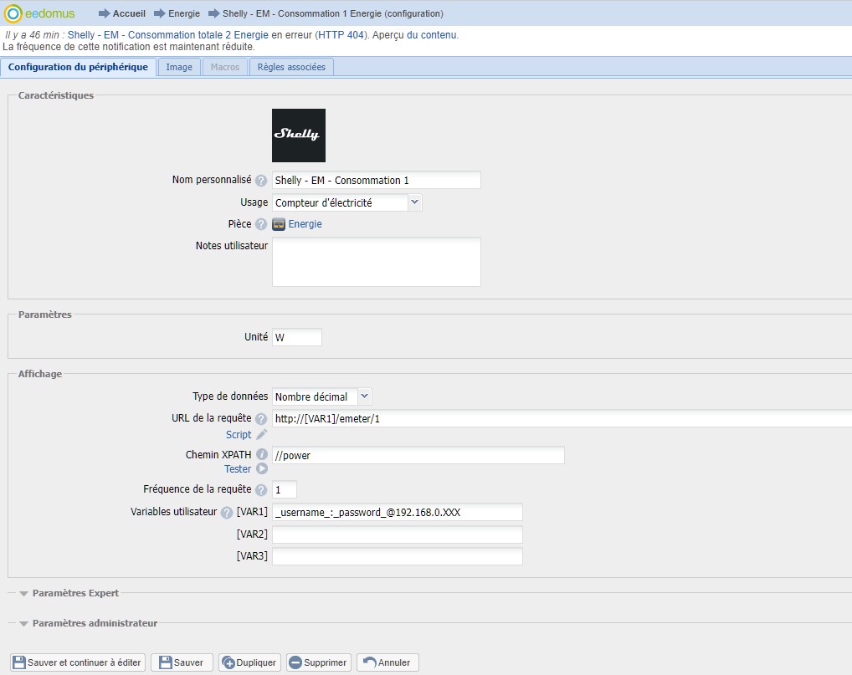Open help icon for Nom personnalisé
Image resolution: width=852 pixels, height=675 pixels.
[x=261, y=181]
